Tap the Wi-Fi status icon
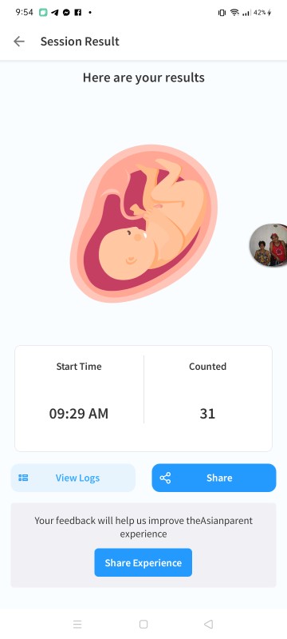The width and height of the screenshot is (287, 639). pos(234,13)
